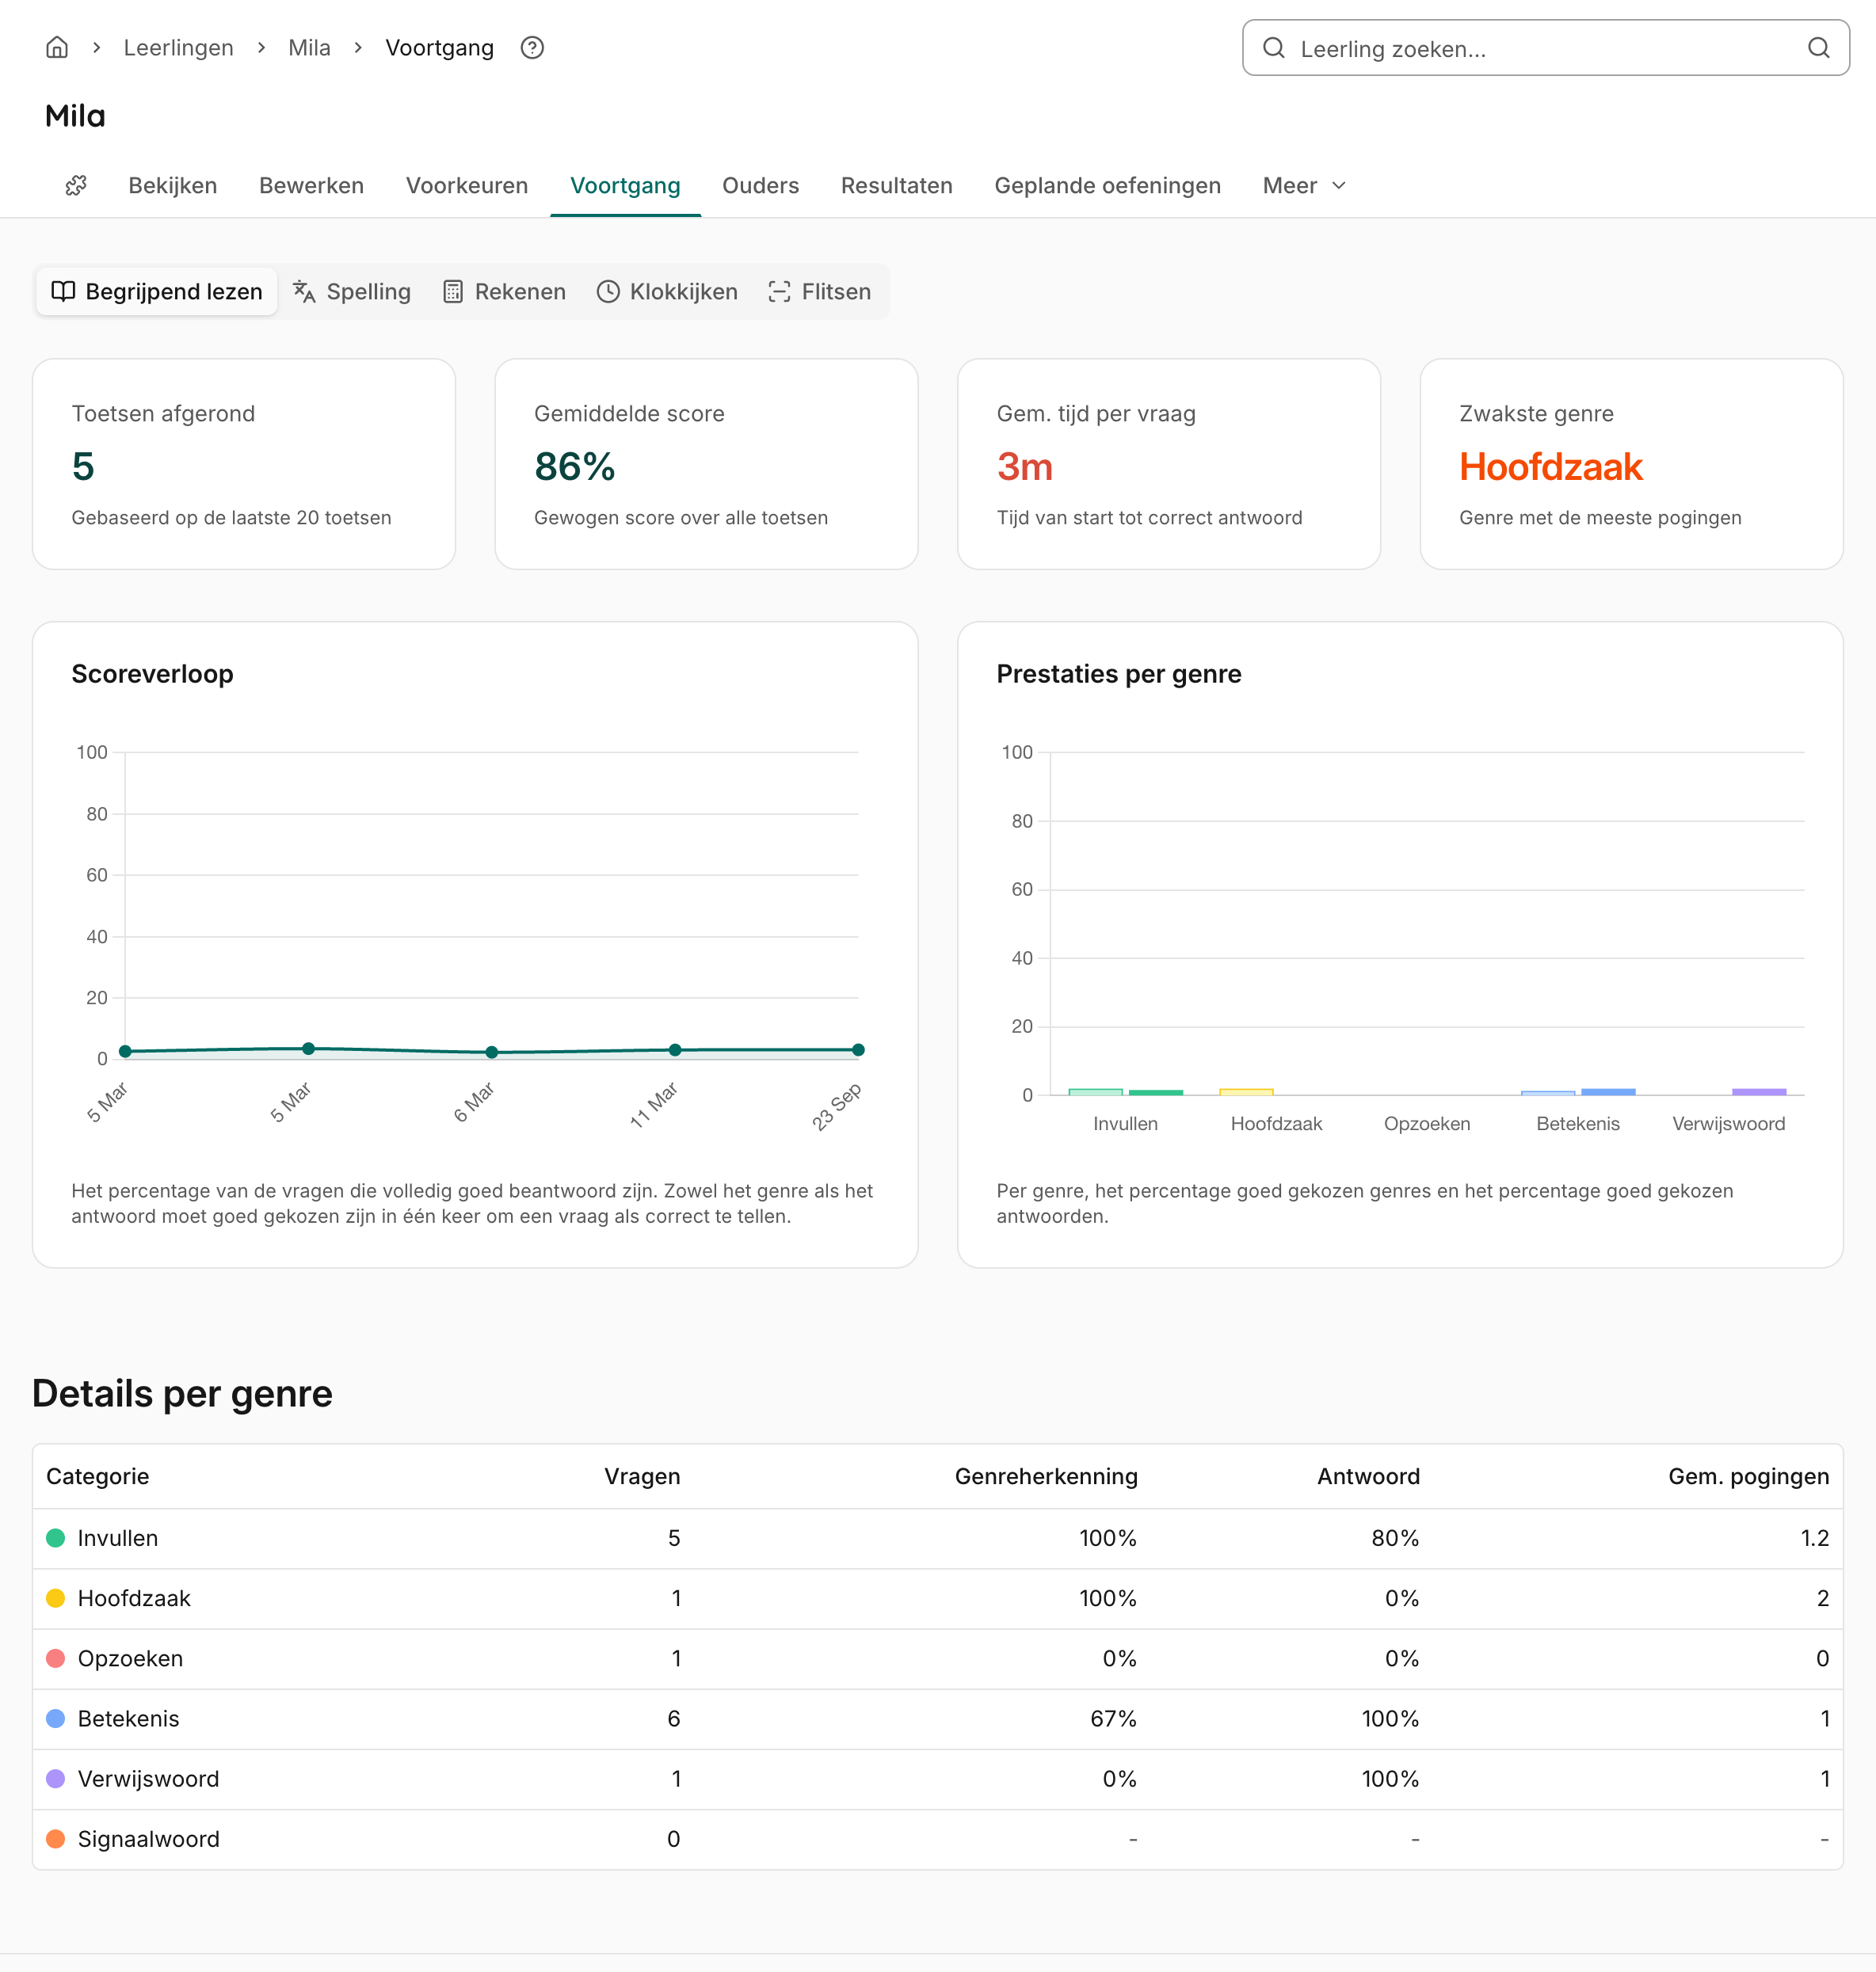Click the puzzle piece icon beside Bekijken
This screenshot has height=1972, width=1876.
[76, 186]
